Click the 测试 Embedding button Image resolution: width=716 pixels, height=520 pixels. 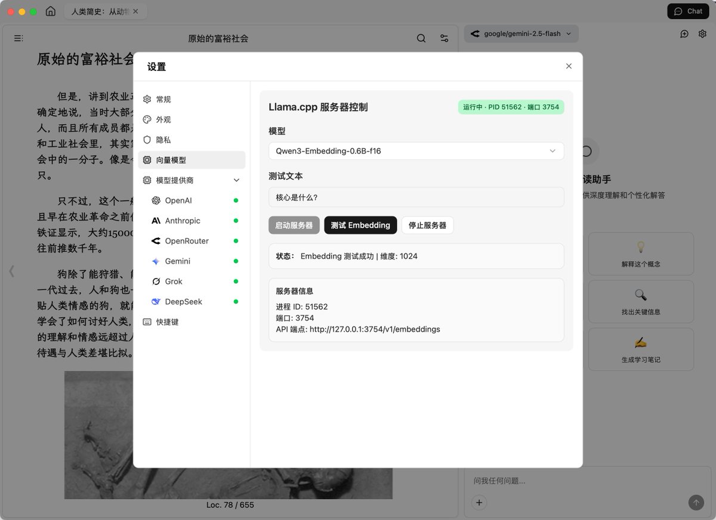pyautogui.click(x=360, y=225)
